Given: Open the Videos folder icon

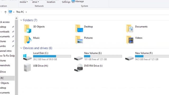Looking at the screenshot, I should pos(130,40).
